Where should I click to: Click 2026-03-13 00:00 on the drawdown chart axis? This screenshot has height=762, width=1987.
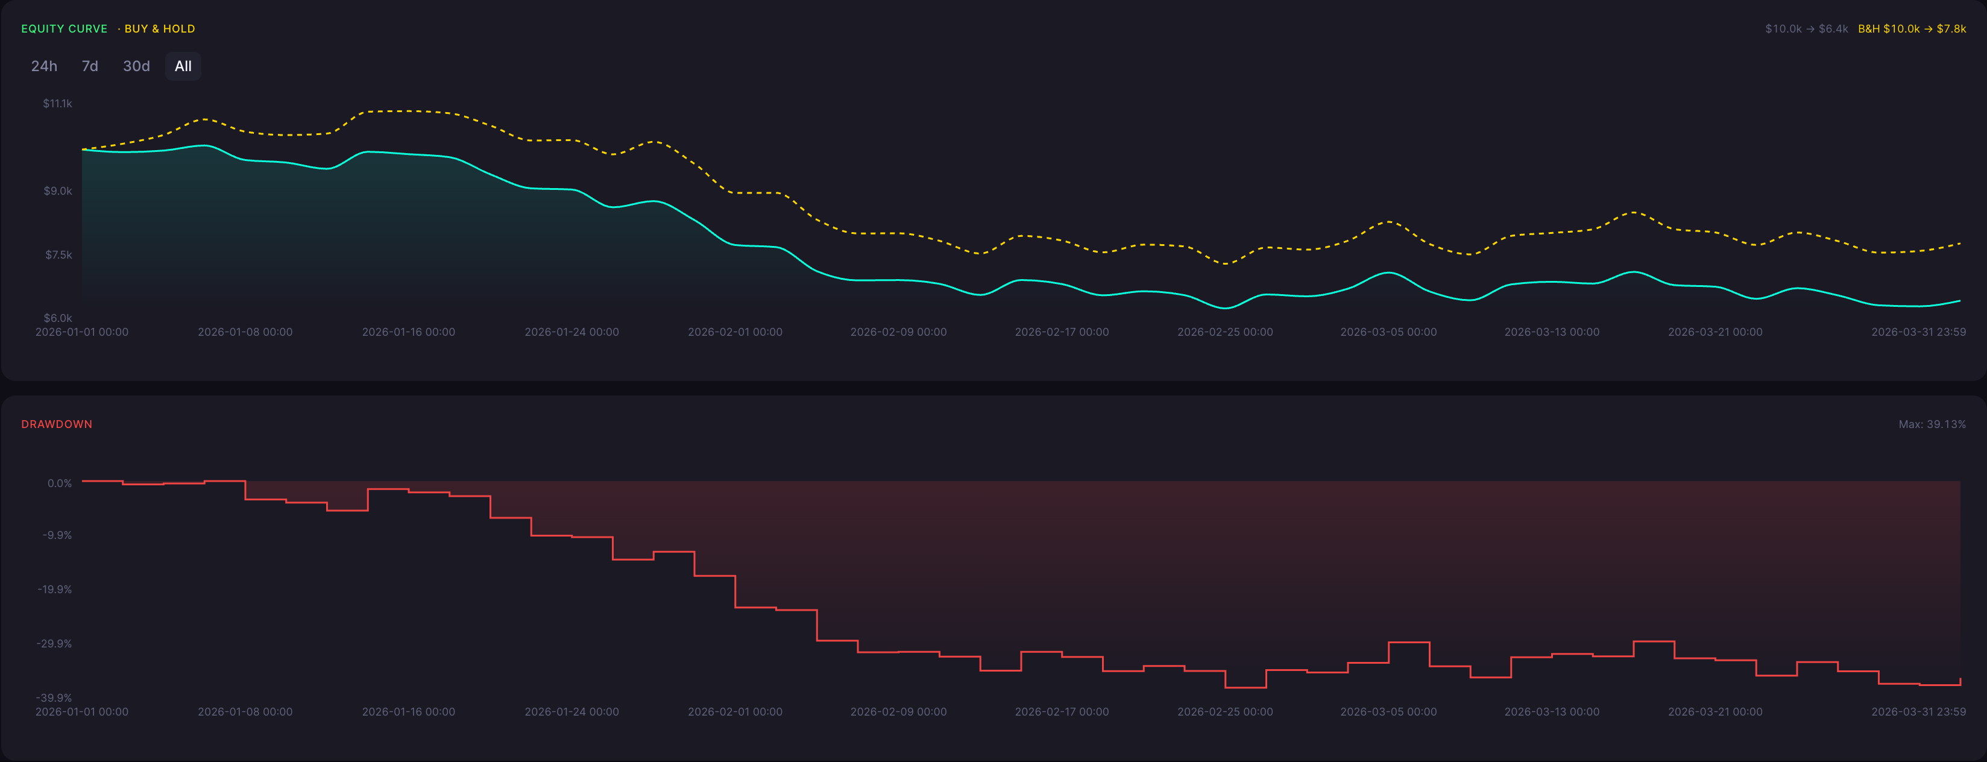(x=1552, y=711)
